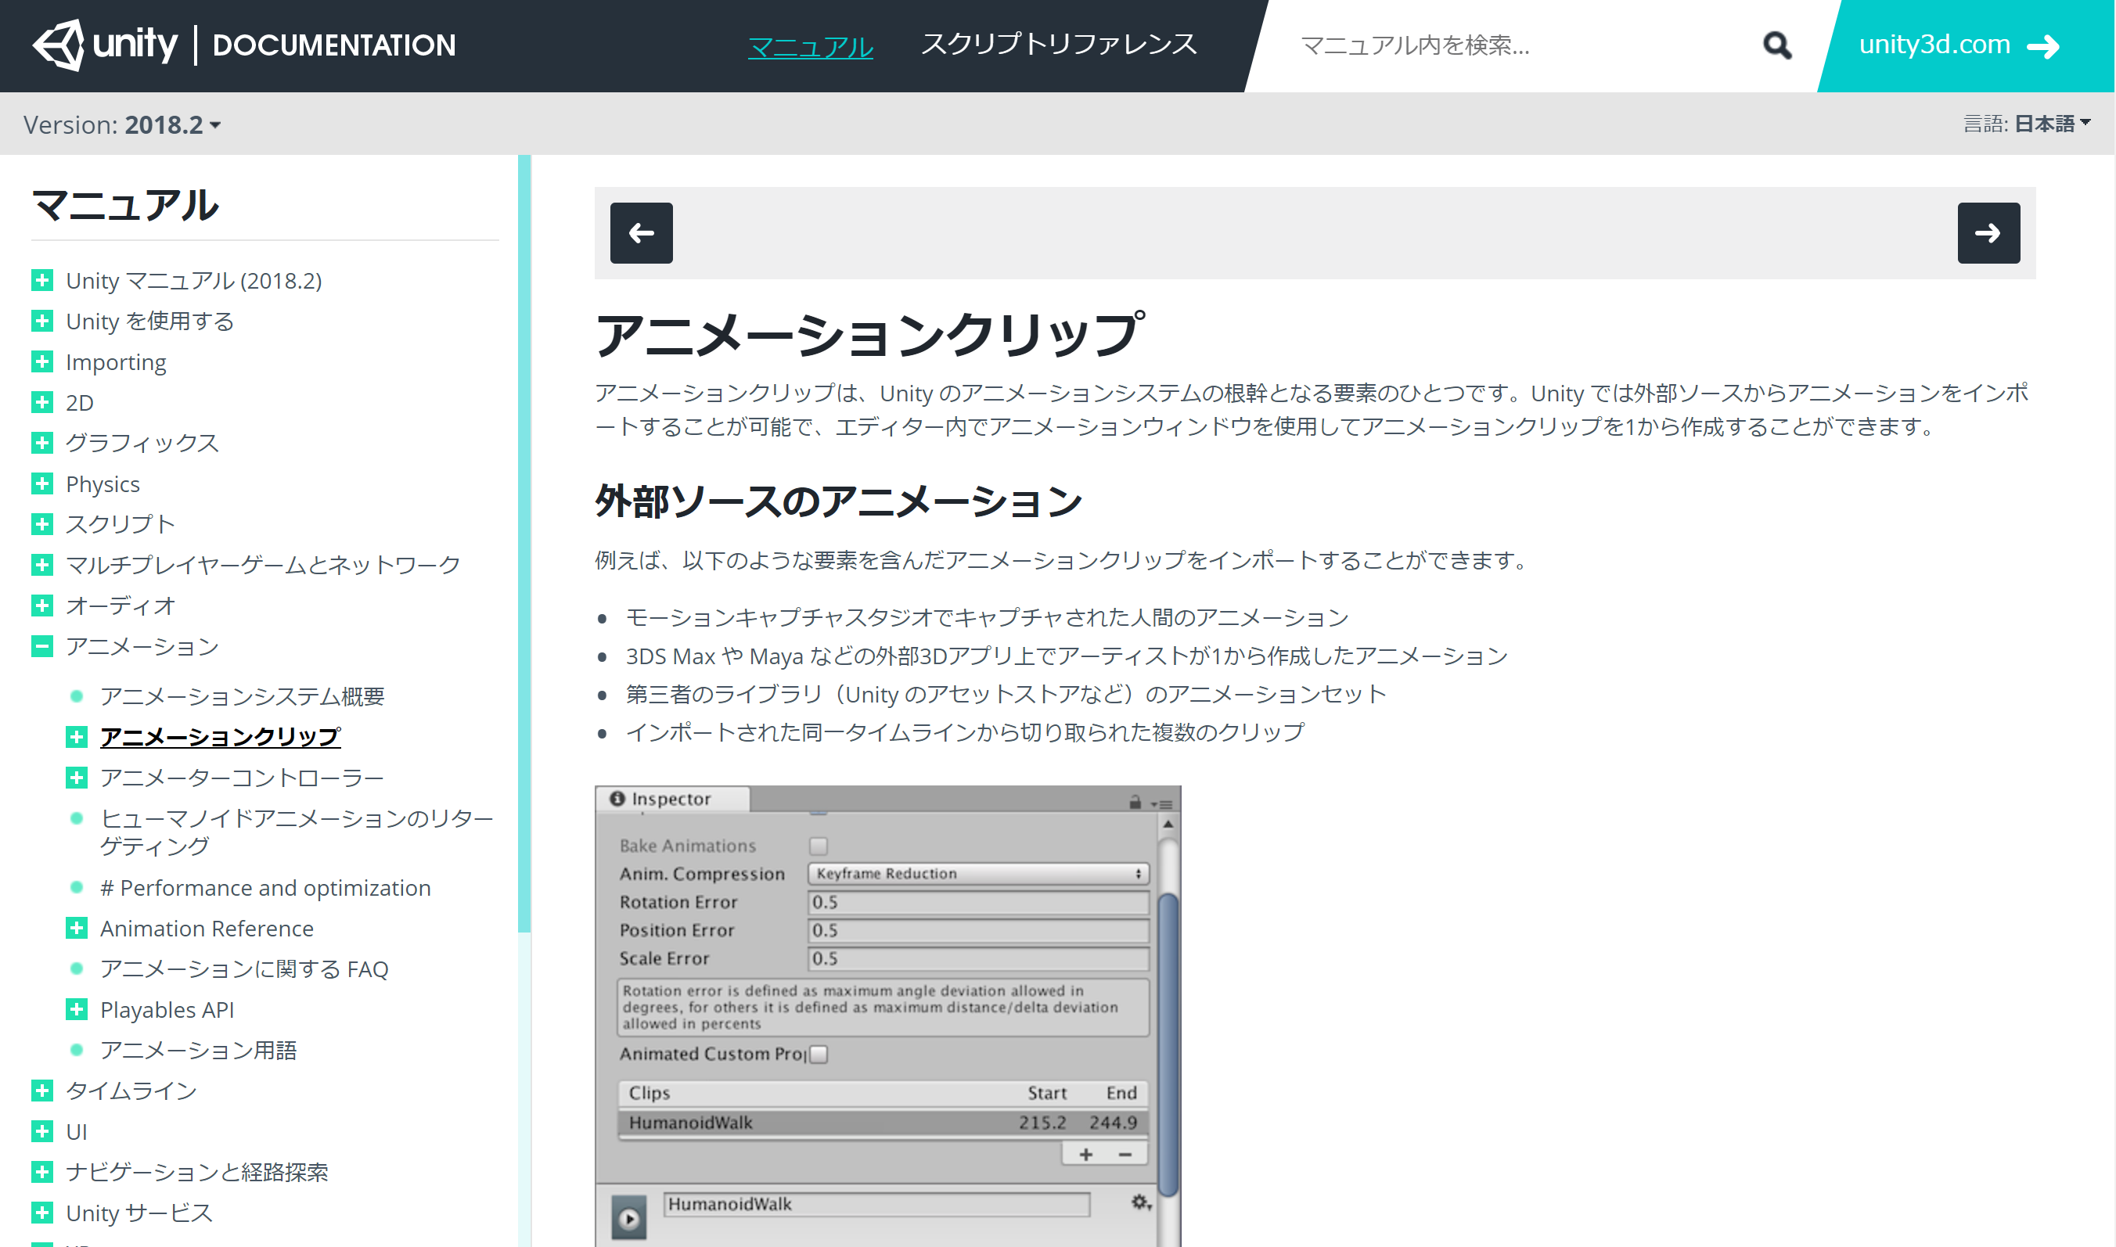This screenshot has width=2116, height=1247.
Task: Expand the Physics section in sidebar
Action: pyautogui.click(x=42, y=484)
